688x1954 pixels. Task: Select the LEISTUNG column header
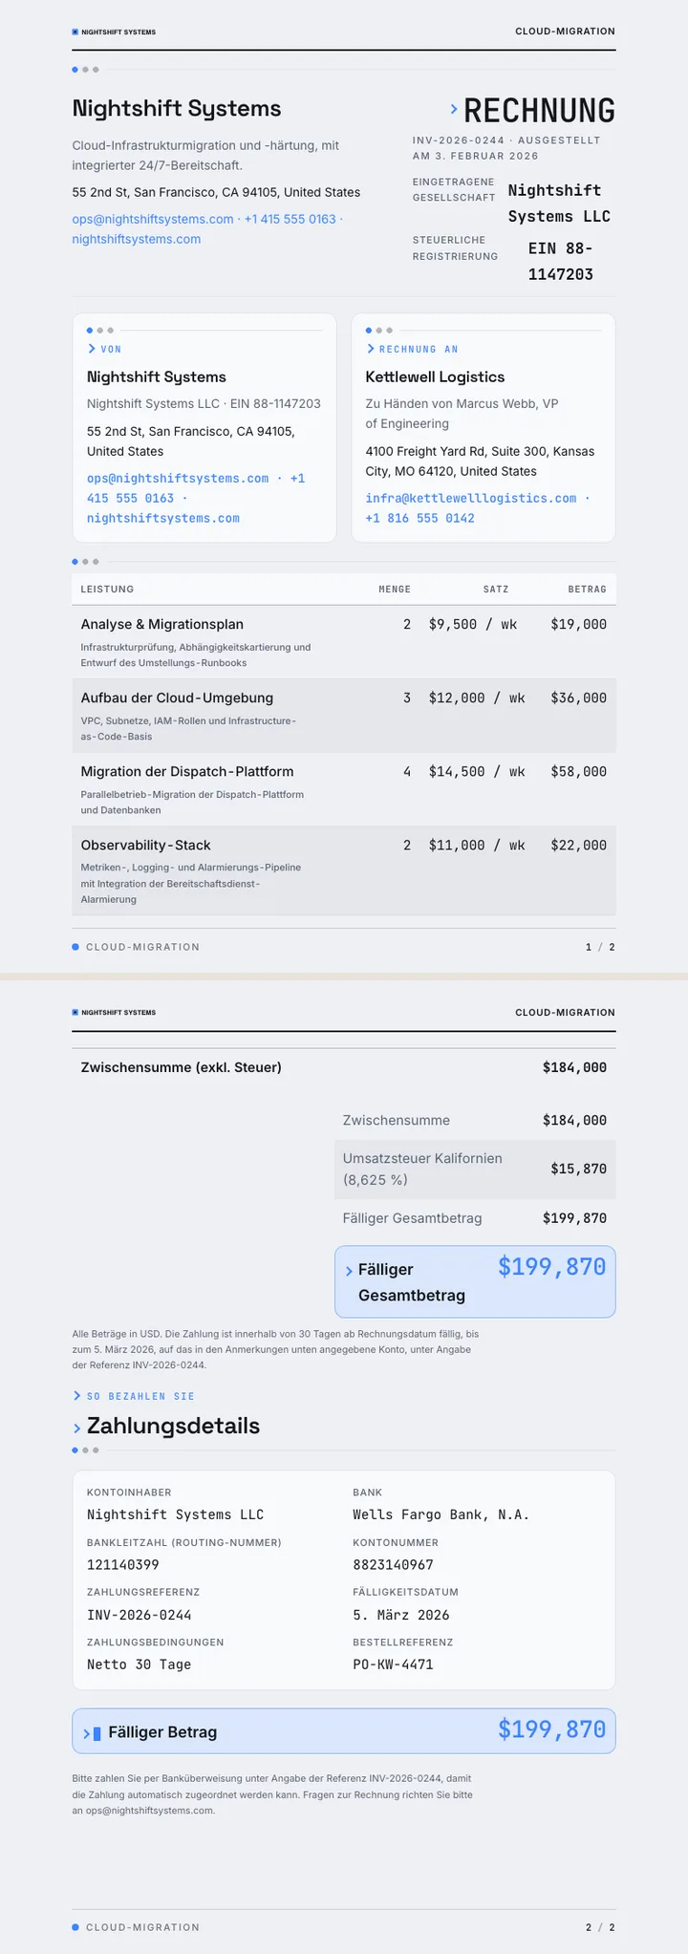pyautogui.click(x=107, y=590)
